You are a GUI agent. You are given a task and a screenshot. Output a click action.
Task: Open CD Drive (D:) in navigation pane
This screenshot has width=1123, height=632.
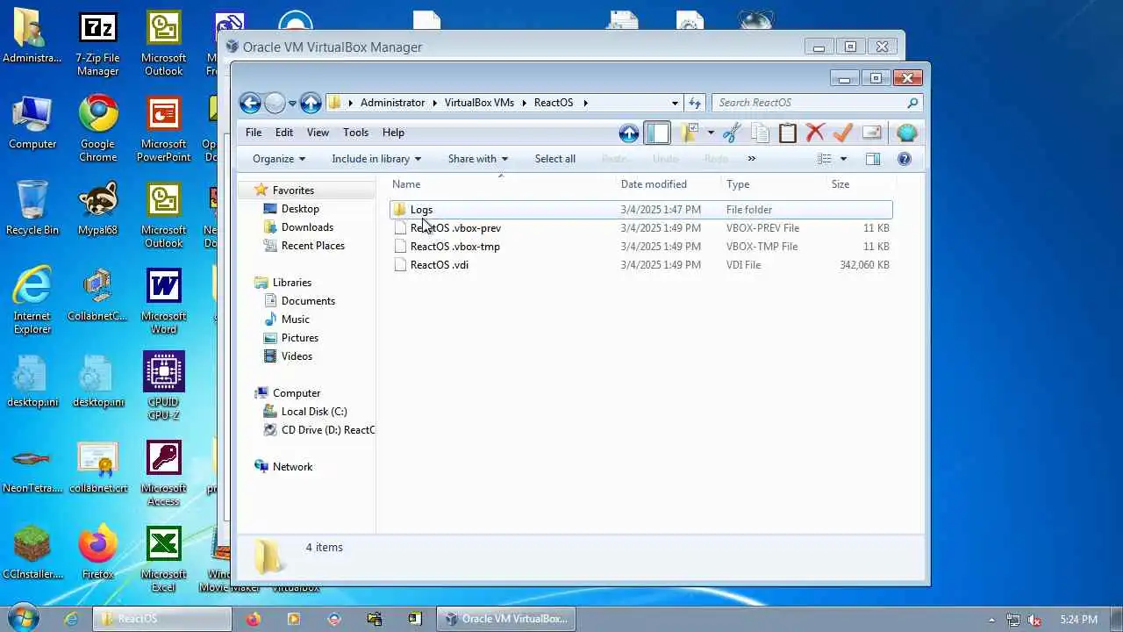coord(327,430)
